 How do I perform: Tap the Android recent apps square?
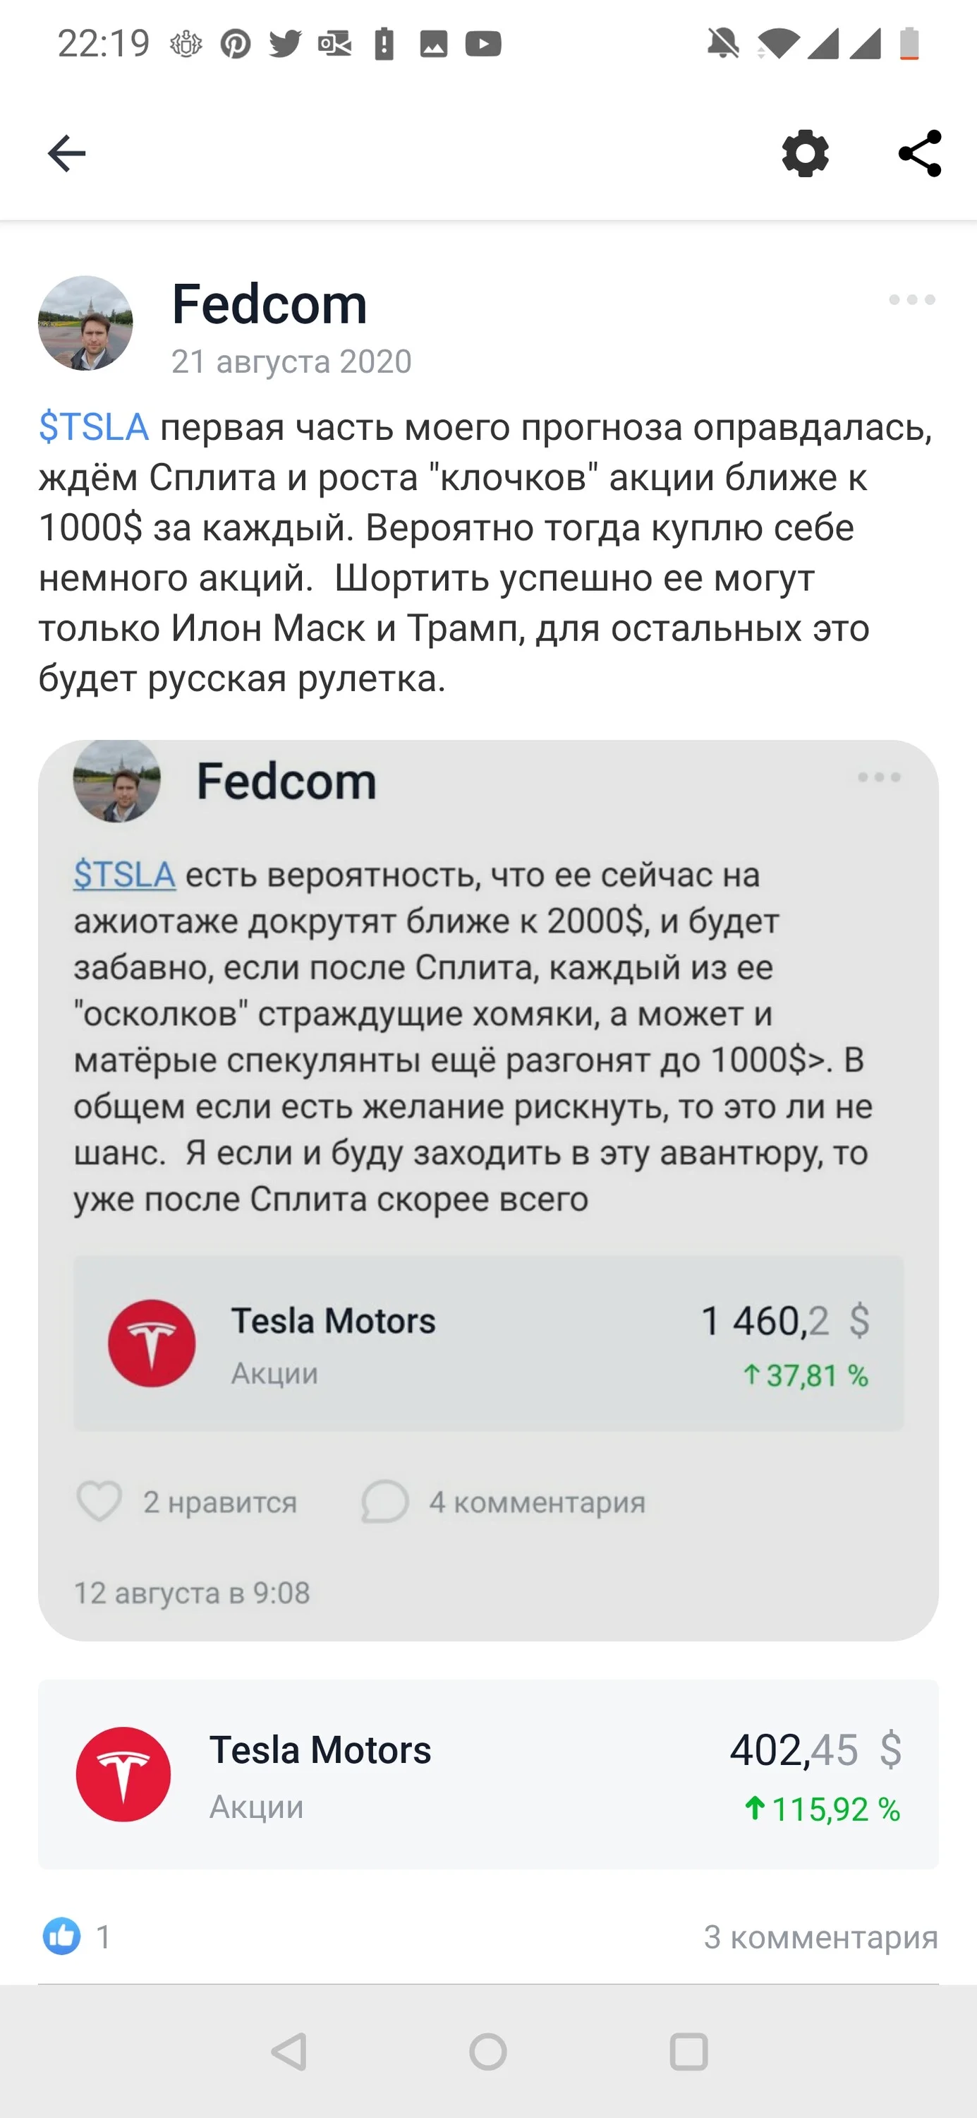(x=688, y=2052)
